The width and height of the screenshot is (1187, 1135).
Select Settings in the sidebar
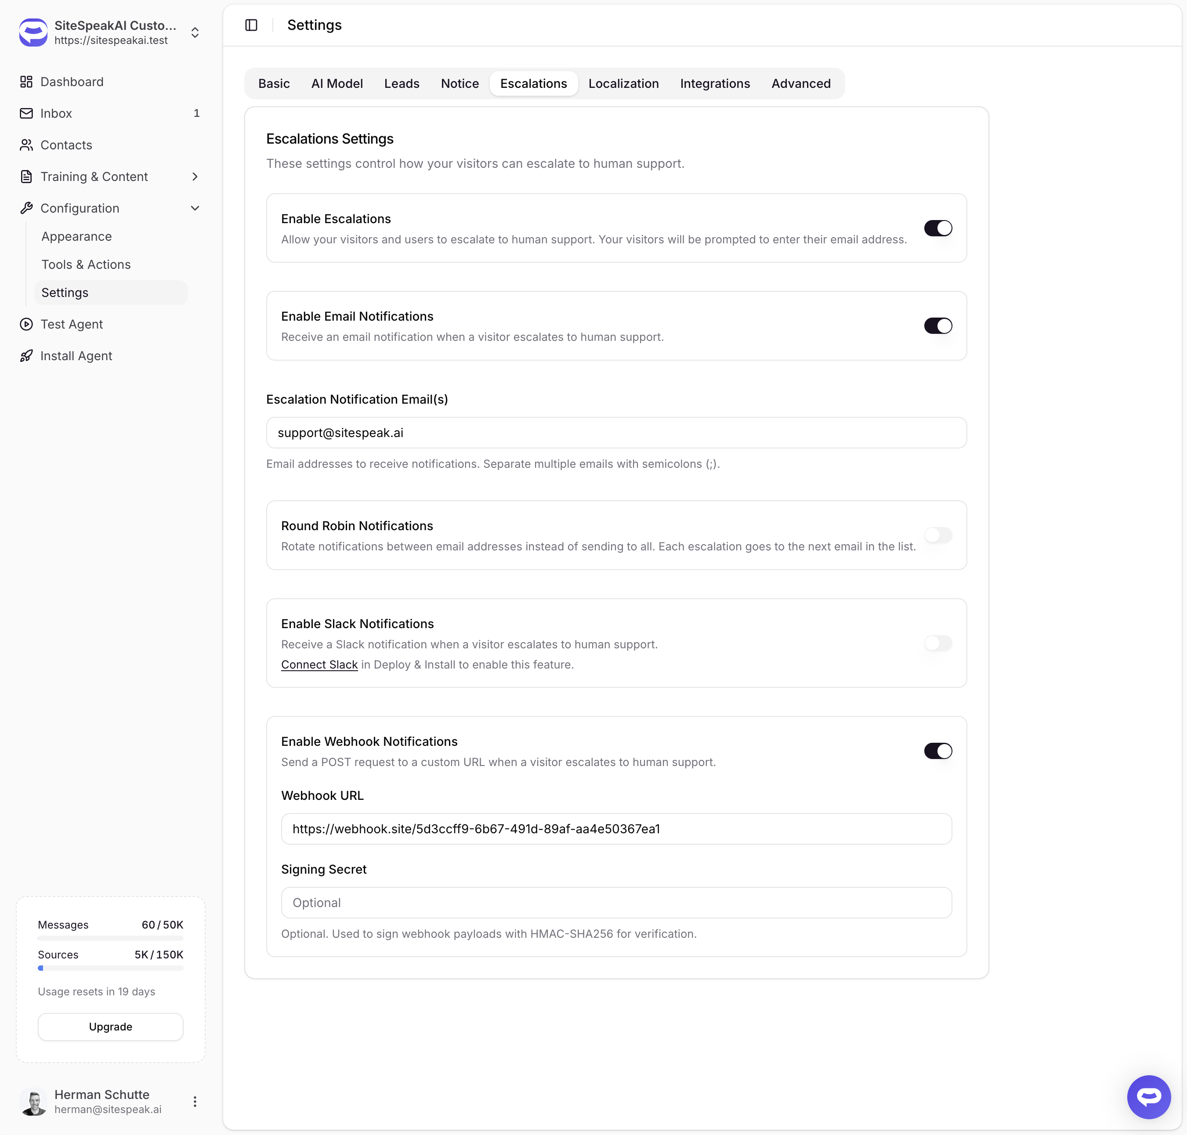pos(111,292)
